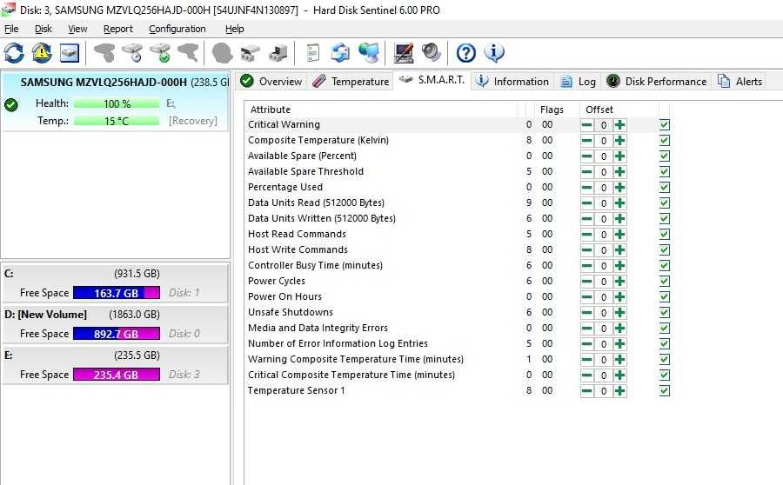Click the Health 100 % bar

coord(117,103)
